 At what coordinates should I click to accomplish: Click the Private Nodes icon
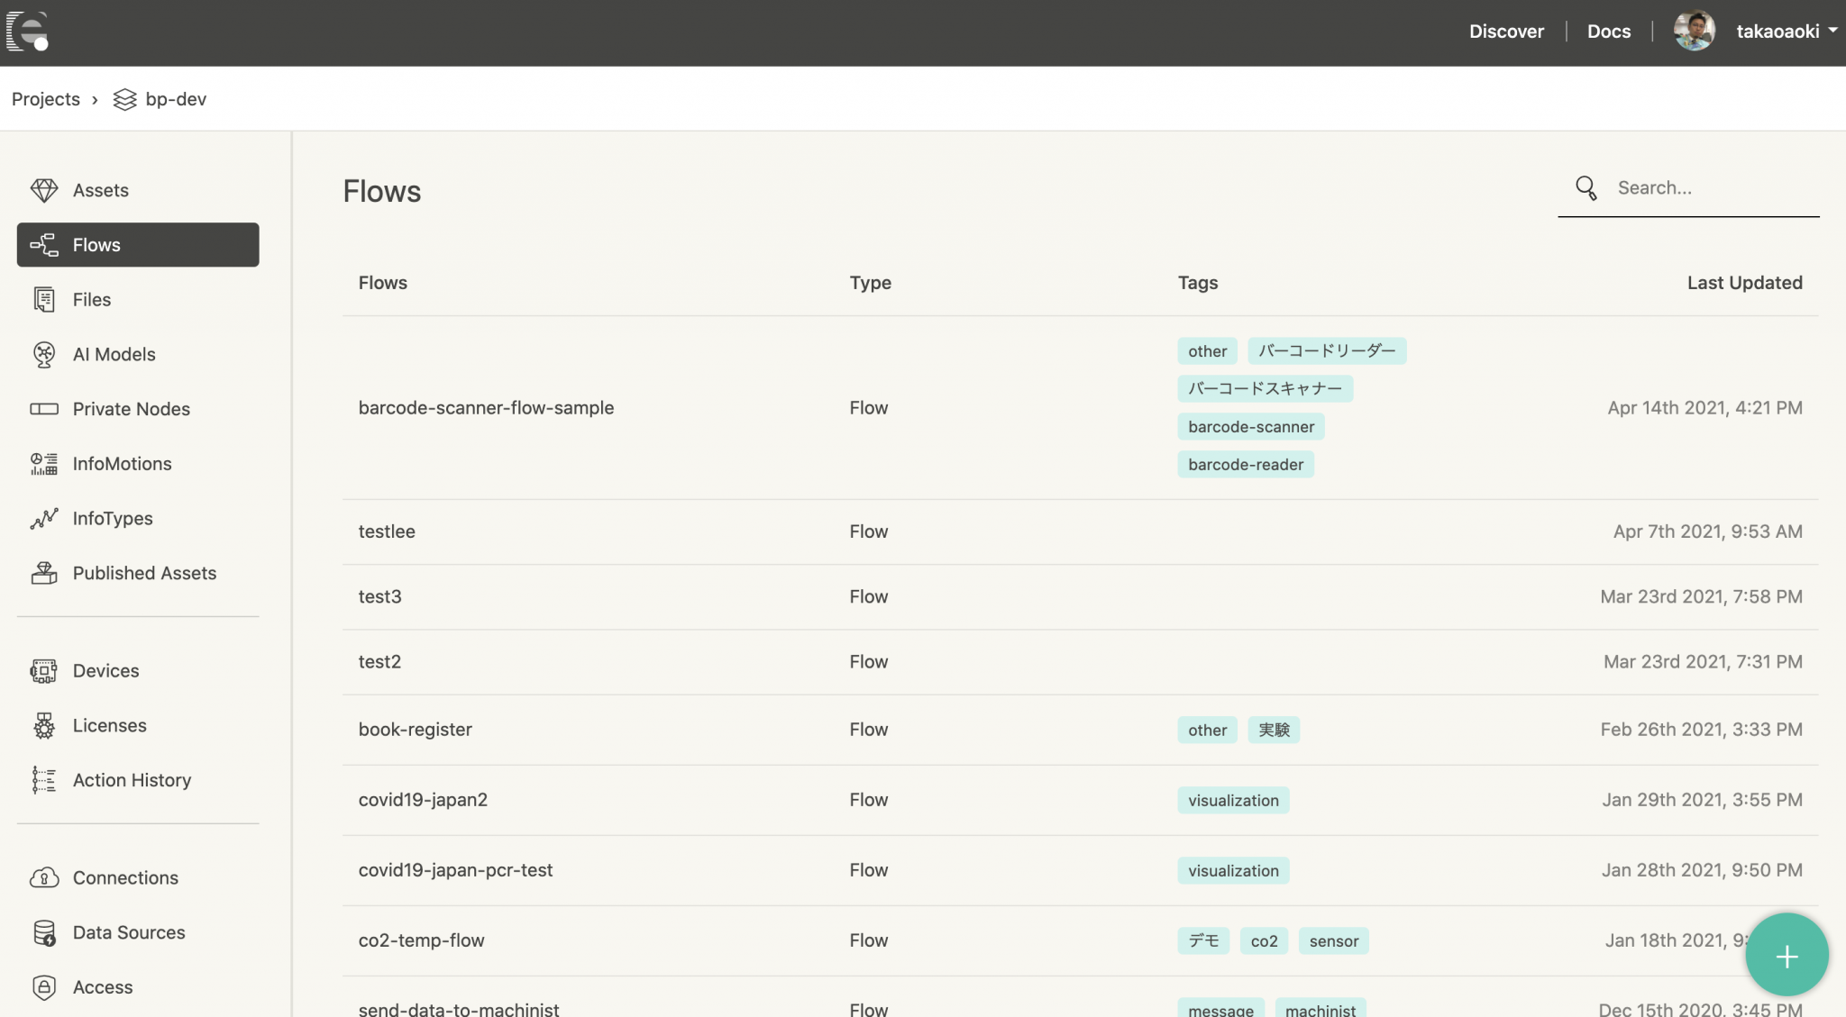44,408
